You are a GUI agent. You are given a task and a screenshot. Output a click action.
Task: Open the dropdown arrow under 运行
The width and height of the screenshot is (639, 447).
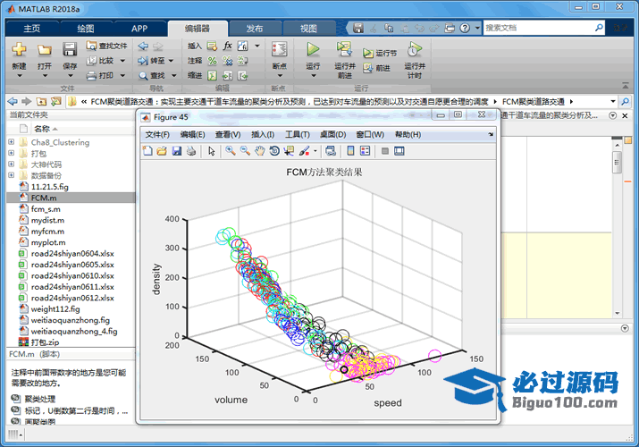pyautogui.click(x=313, y=76)
